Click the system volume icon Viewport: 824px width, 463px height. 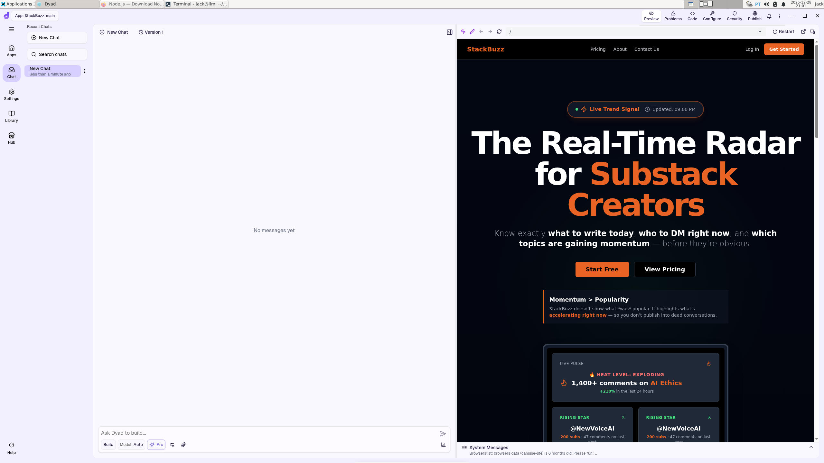click(767, 4)
